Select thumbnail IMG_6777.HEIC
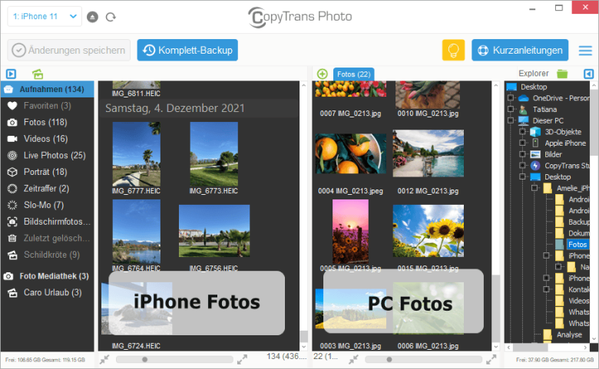 [x=137, y=154]
